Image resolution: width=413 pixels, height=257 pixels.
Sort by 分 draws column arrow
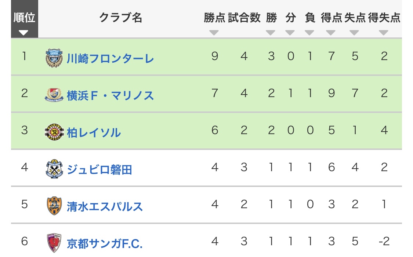tap(290, 33)
